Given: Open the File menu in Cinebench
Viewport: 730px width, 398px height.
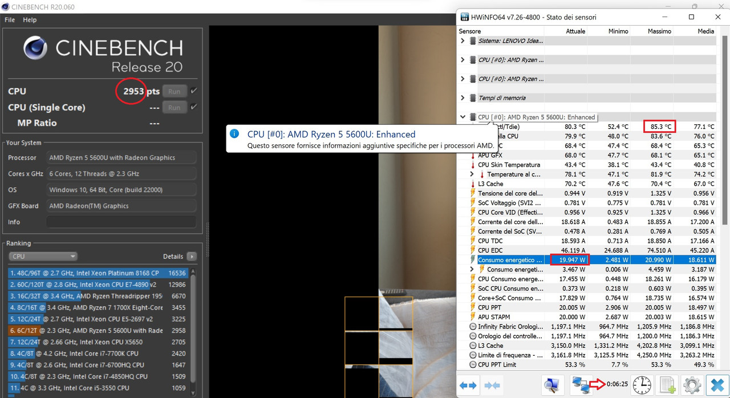Looking at the screenshot, I should 10,20.
